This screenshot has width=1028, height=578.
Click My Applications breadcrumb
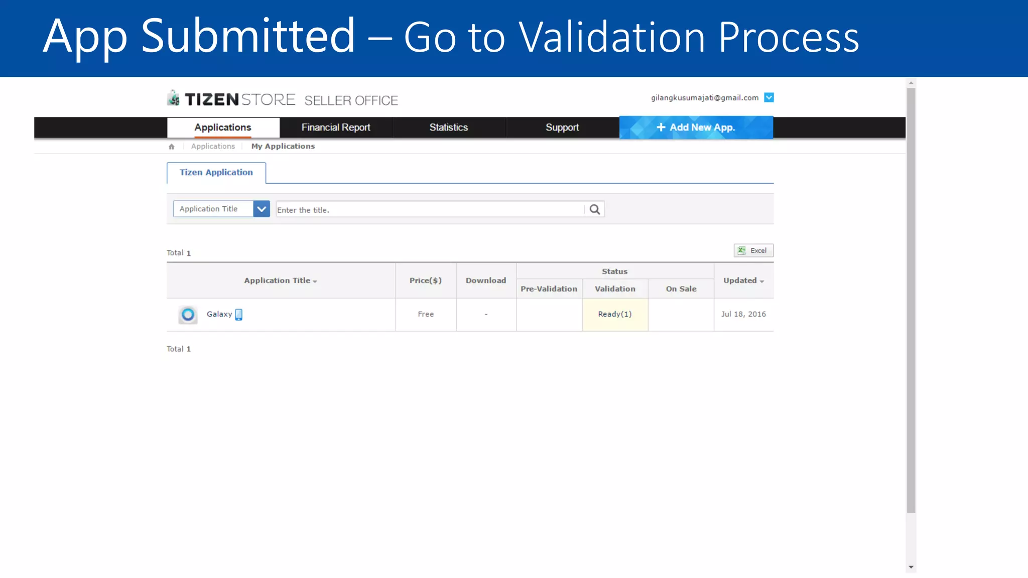pyautogui.click(x=283, y=146)
